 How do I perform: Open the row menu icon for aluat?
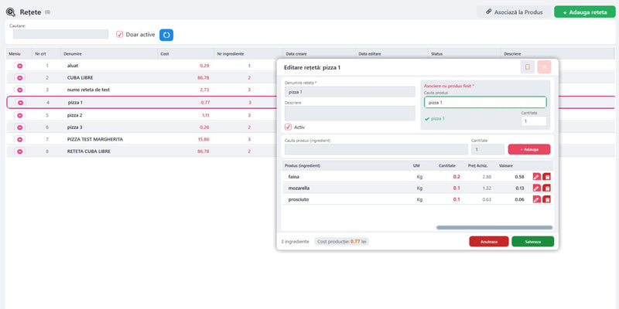20,66
